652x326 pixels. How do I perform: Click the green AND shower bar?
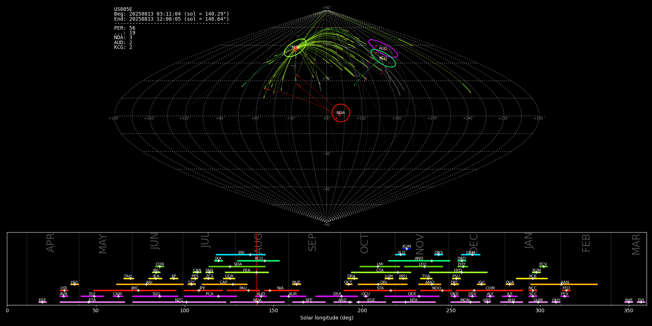coord(419,260)
